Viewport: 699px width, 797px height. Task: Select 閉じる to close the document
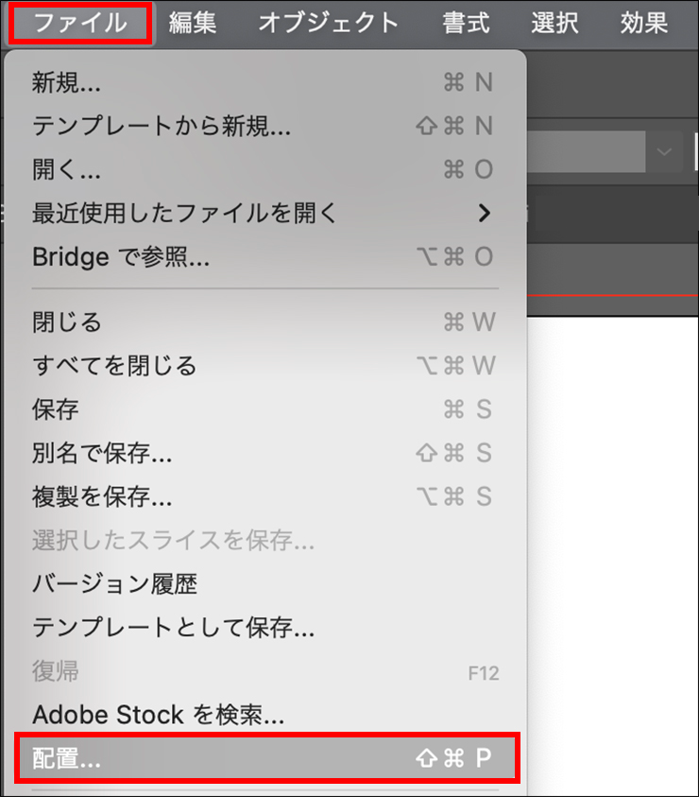(x=67, y=321)
